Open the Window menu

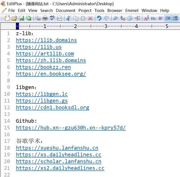149,10
